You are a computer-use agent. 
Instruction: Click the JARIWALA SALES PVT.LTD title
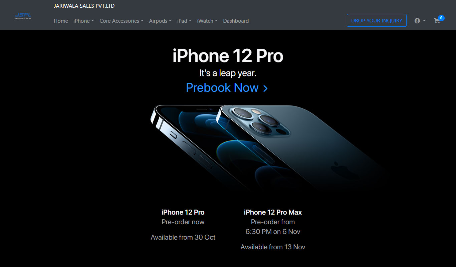(84, 6)
